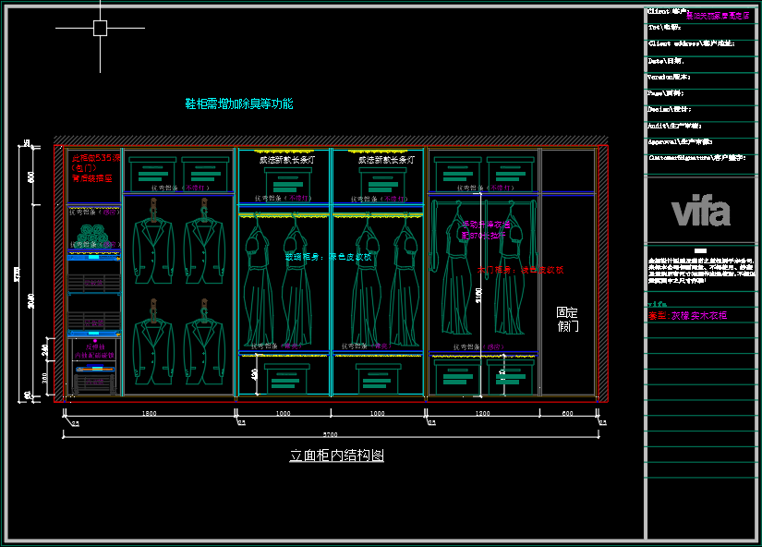Select the vifa logo in title block
762x547 pixels.
click(x=700, y=212)
